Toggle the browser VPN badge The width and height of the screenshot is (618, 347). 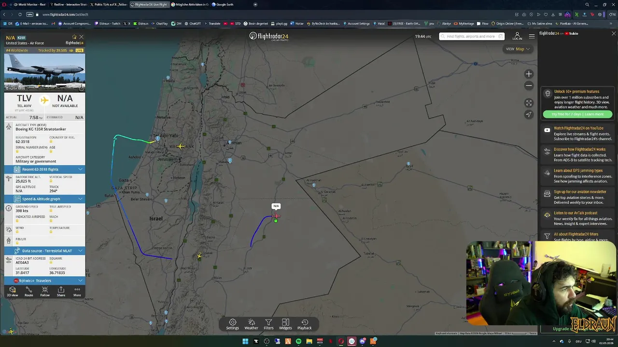[x=30, y=14]
